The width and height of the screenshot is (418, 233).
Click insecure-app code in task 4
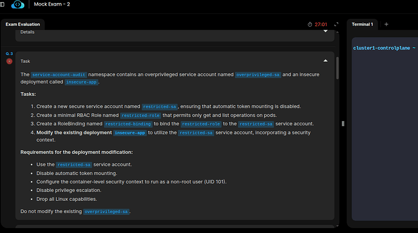(130, 133)
